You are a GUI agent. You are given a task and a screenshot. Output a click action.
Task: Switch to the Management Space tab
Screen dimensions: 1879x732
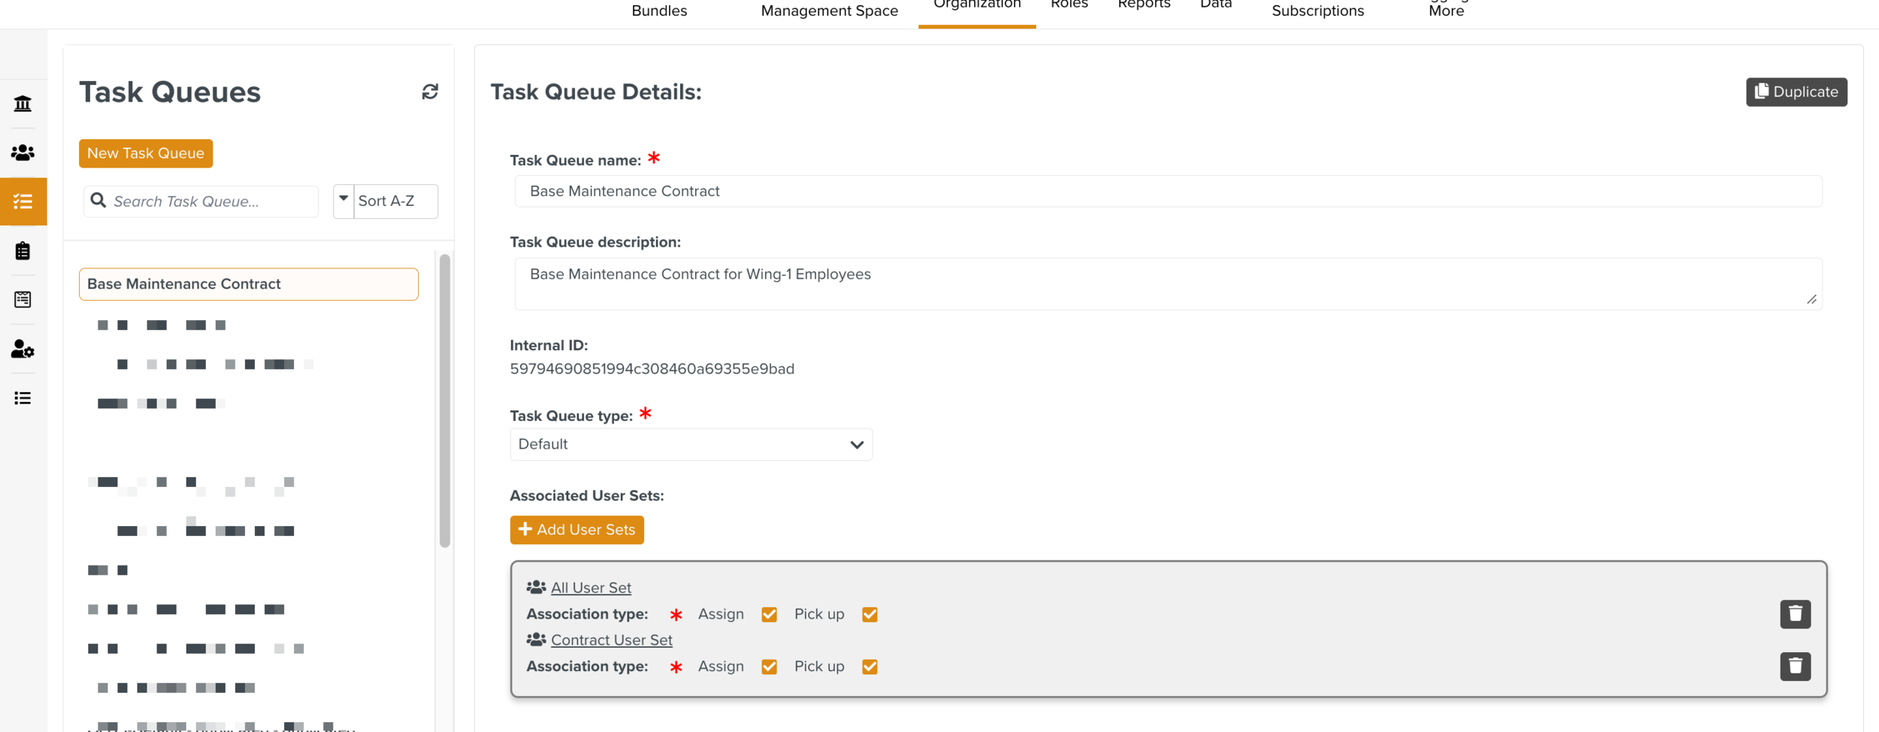click(829, 11)
